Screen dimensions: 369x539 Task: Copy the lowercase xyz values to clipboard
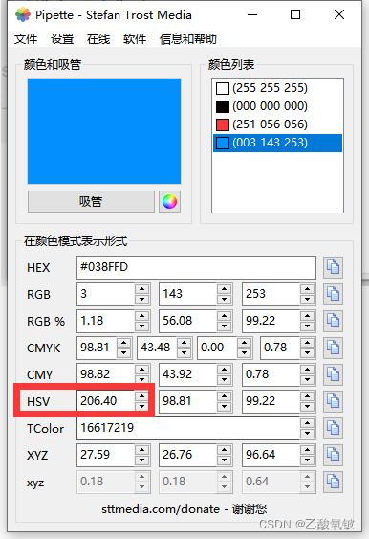(333, 482)
